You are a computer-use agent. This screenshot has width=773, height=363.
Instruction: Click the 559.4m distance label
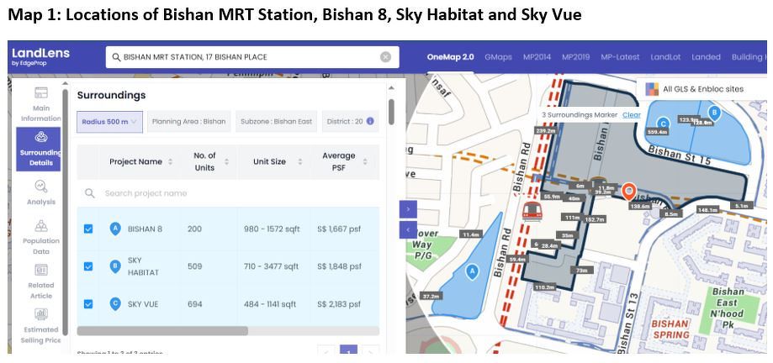pos(658,132)
